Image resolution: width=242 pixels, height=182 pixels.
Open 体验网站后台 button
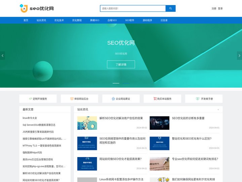click(x=79, y=98)
